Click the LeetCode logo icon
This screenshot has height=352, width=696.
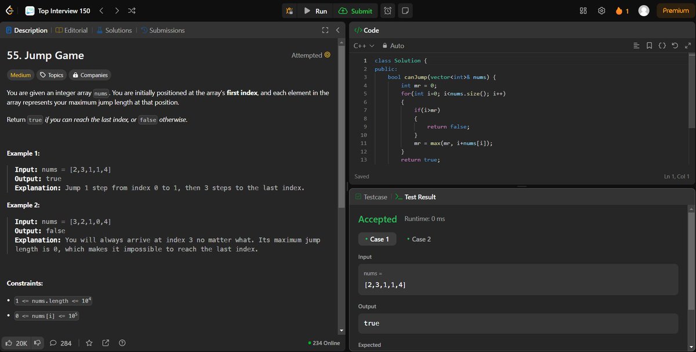(10, 10)
